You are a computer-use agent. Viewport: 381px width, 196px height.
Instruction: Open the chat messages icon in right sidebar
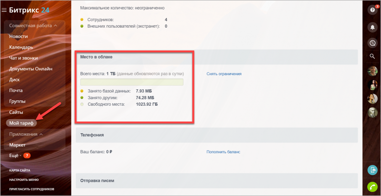(372, 43)
